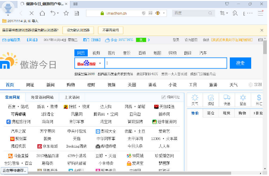
Task: Switch to the 上次访问 tab
Action: [72, 97]
